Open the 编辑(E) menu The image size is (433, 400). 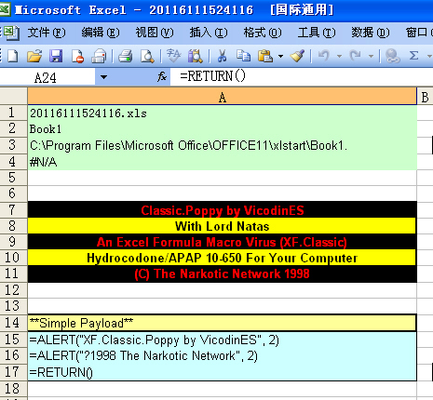pos(101,33)
